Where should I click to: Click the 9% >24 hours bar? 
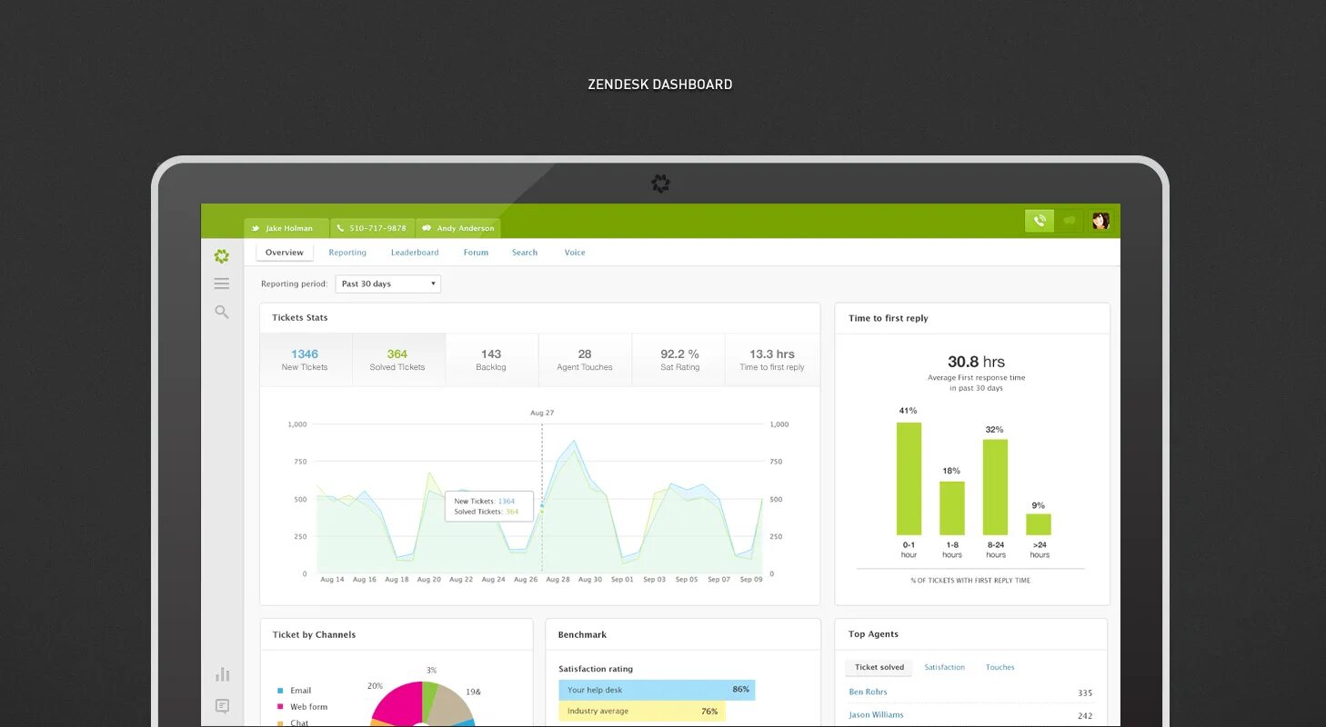tap(1039, 524)
